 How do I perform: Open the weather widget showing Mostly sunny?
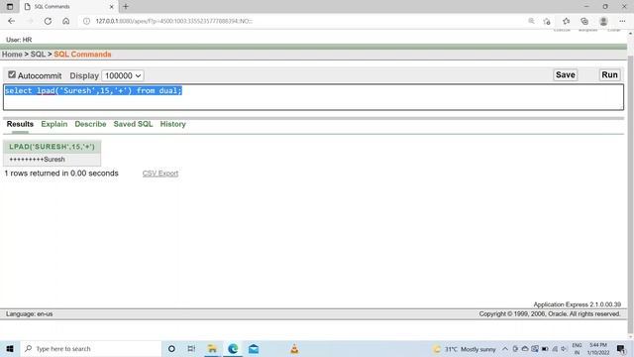pos(465,349)
